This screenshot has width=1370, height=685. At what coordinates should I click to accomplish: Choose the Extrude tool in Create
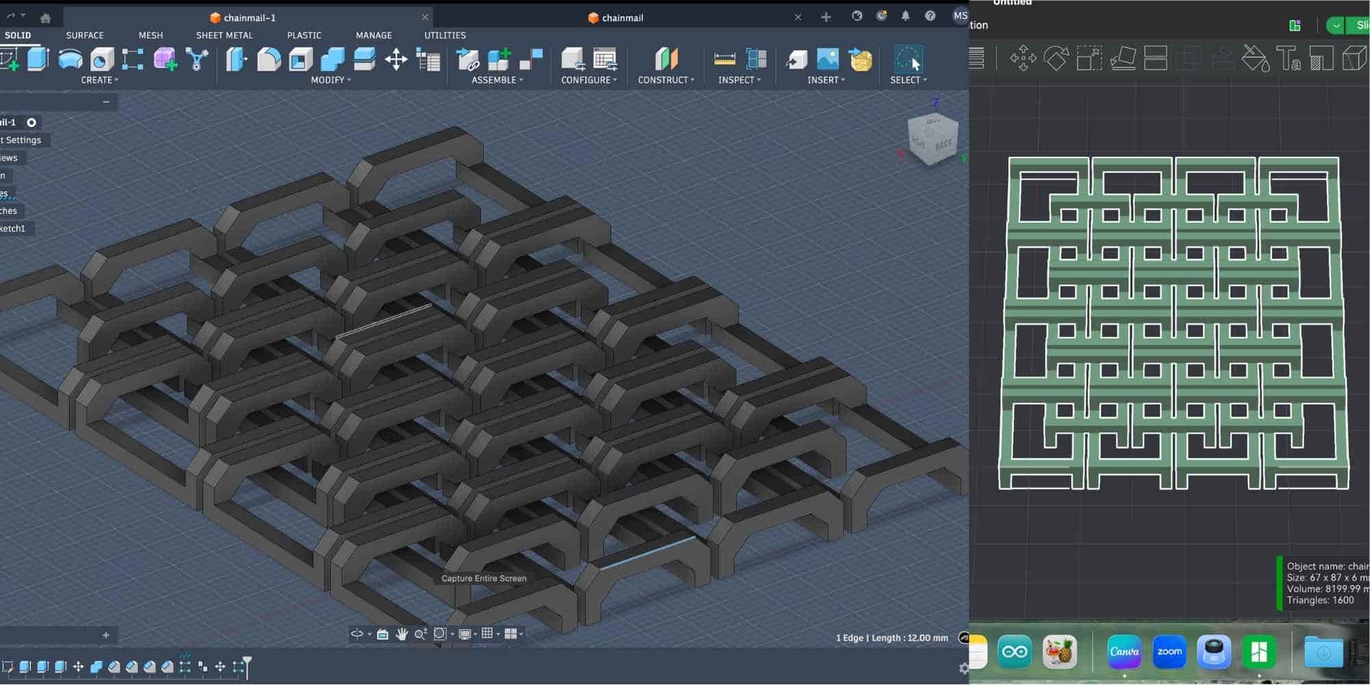[38, 60]
